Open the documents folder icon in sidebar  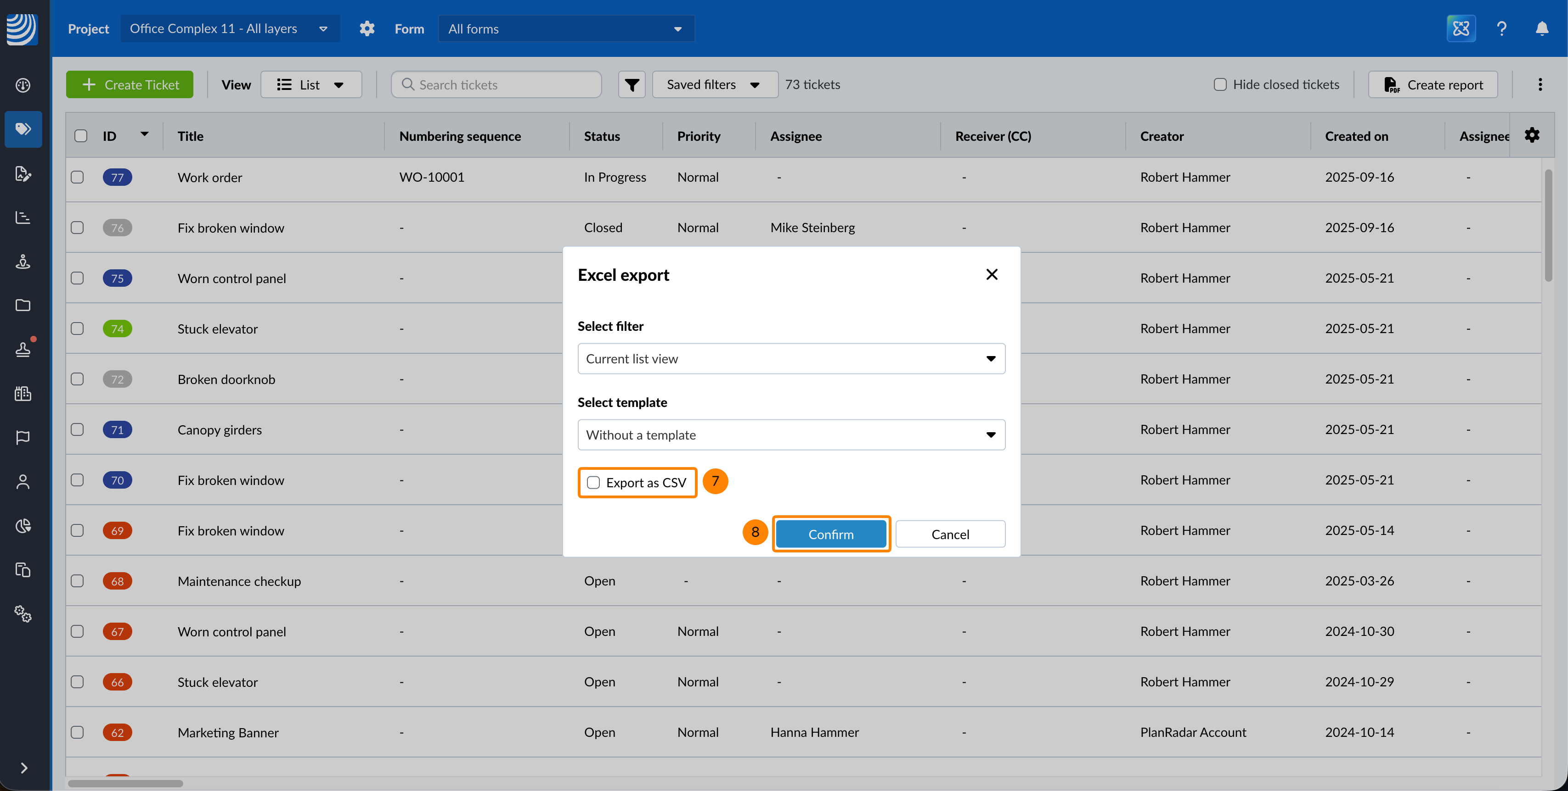click(23, 305)
